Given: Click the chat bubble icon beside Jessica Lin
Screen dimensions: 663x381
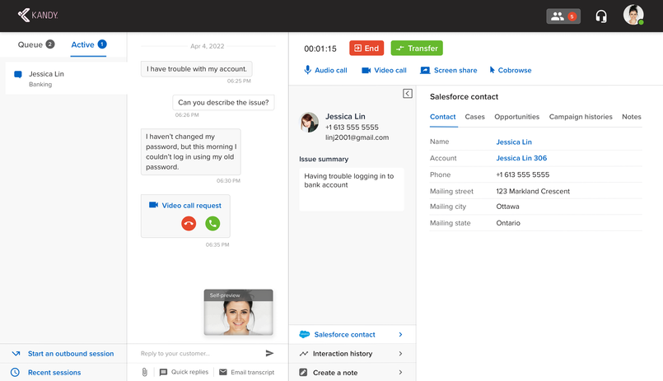Looking at the screenshot, I should click(x=18, y=75).
